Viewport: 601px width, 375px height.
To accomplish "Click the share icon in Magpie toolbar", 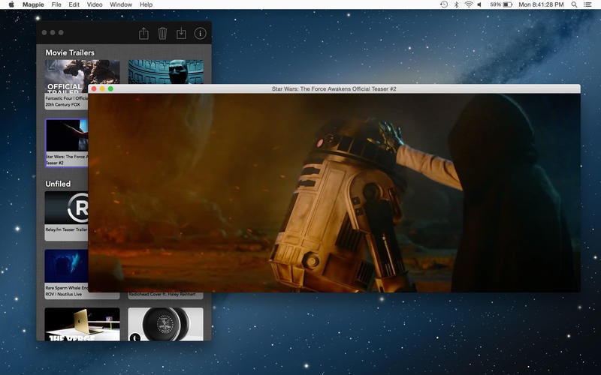I will [x=143, y=34].
